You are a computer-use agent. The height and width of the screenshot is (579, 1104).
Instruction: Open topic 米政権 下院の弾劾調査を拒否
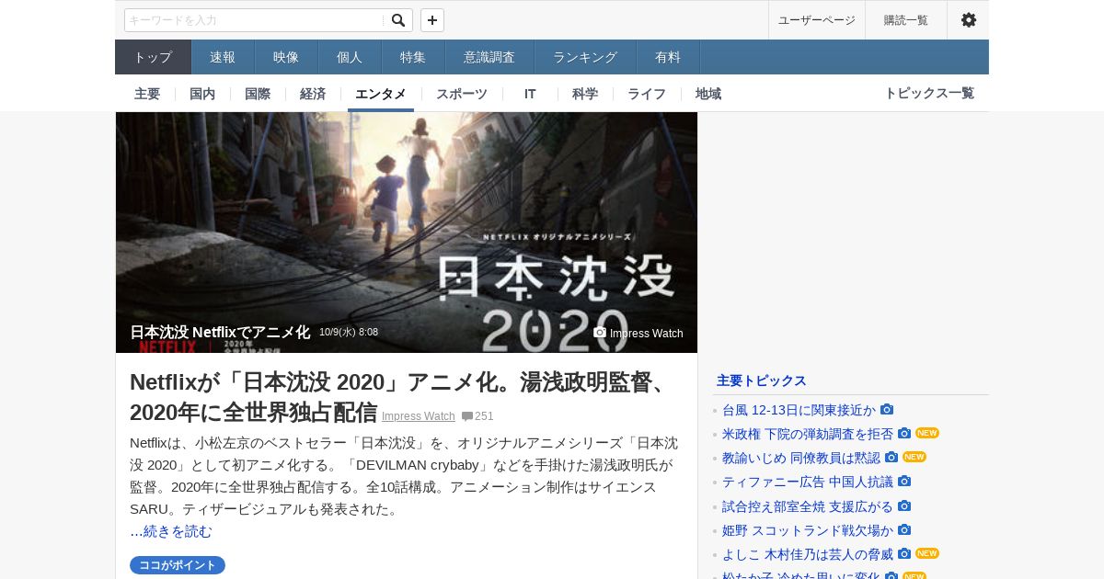pyautogui.click(x=808, y=434)
